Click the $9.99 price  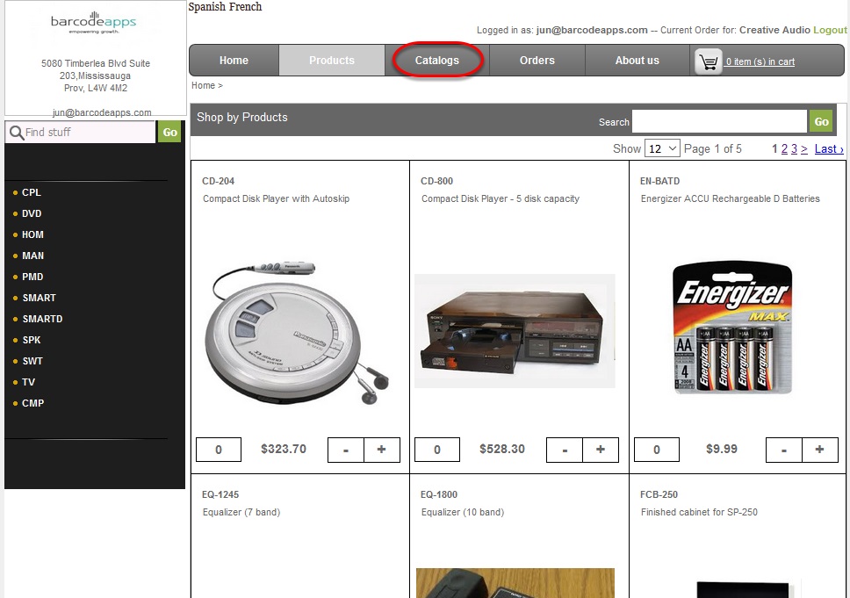(722, 449)
